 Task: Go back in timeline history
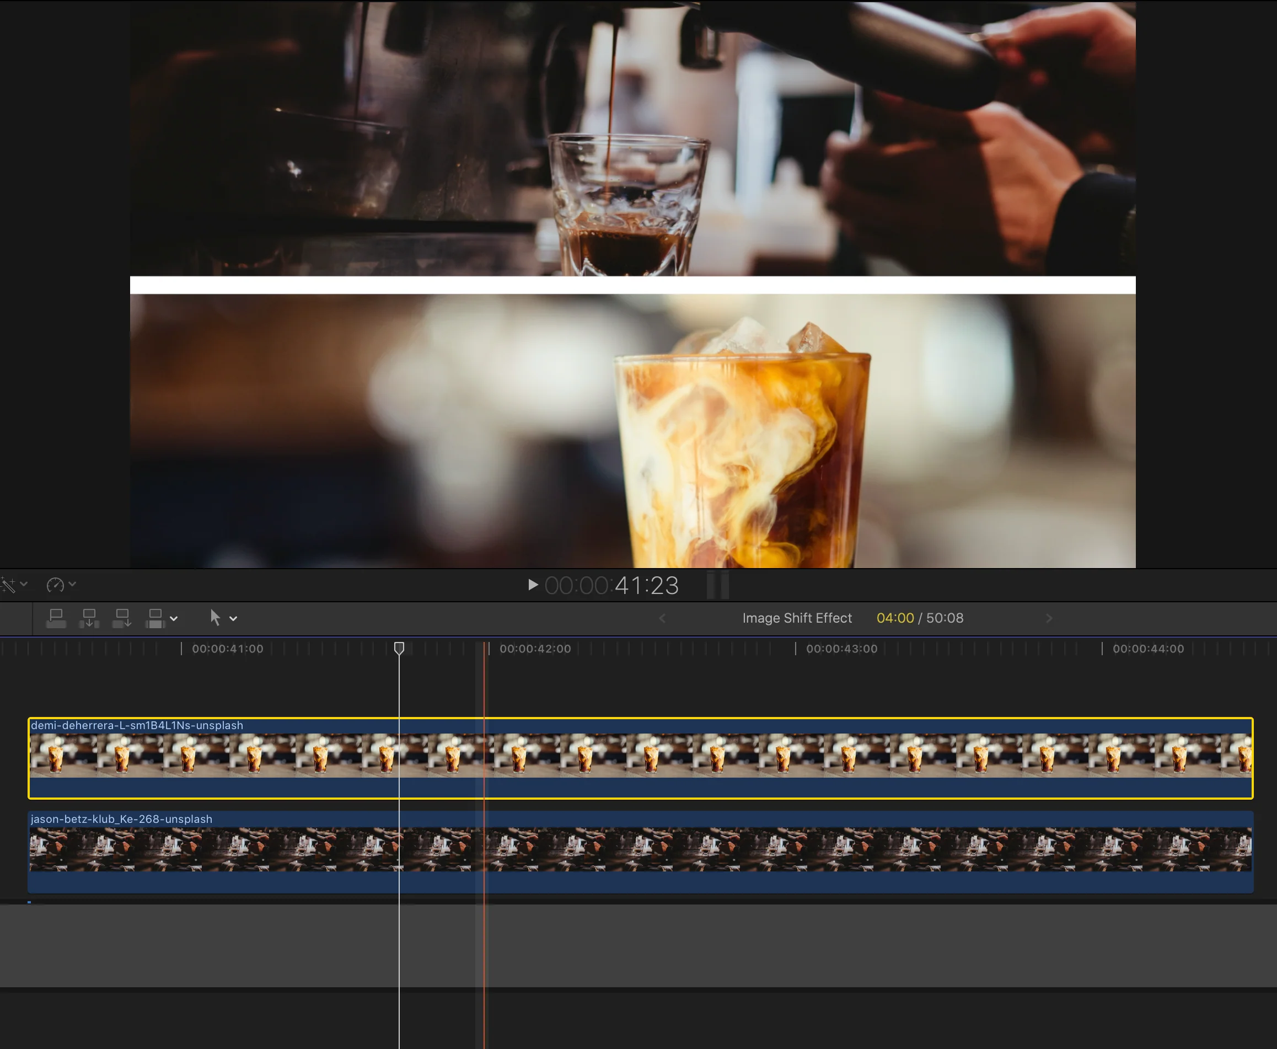662,618
